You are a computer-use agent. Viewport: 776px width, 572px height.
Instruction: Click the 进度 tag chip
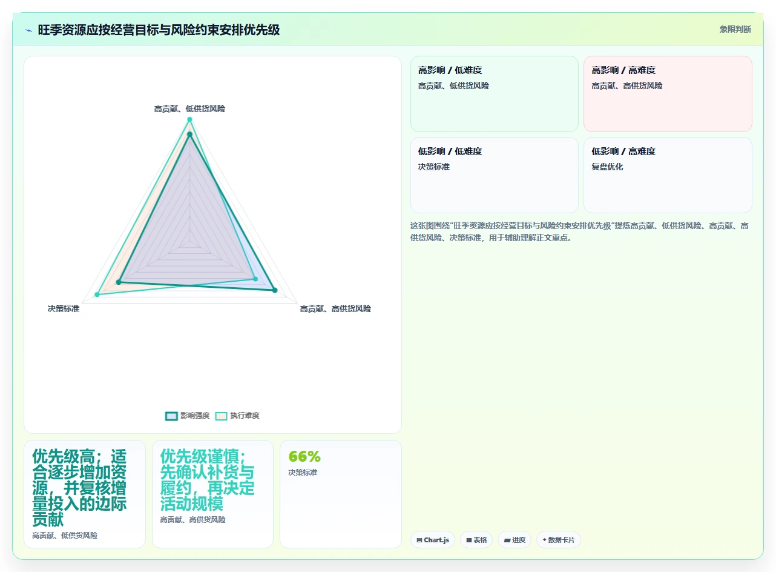515,540
